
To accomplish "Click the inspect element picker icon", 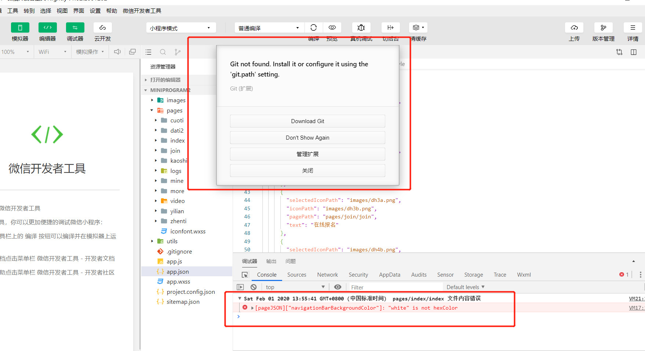I will 245,275.
